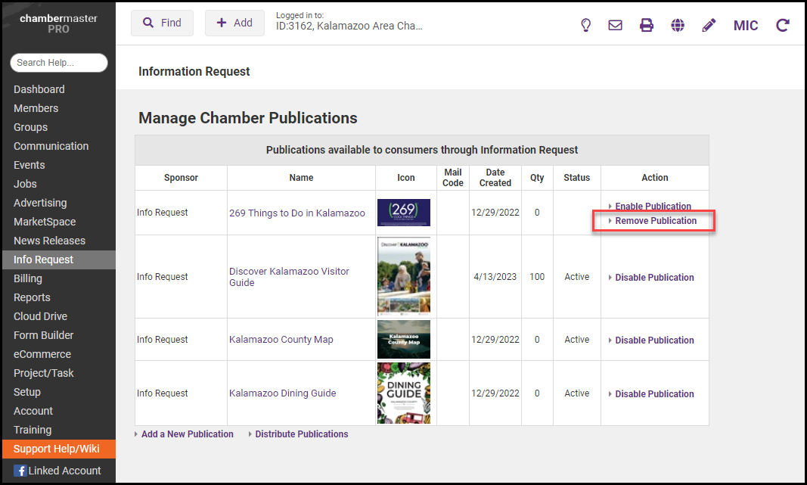Click the globe icon in header
The image size is (807, 485).
click(x=678, y=25)
